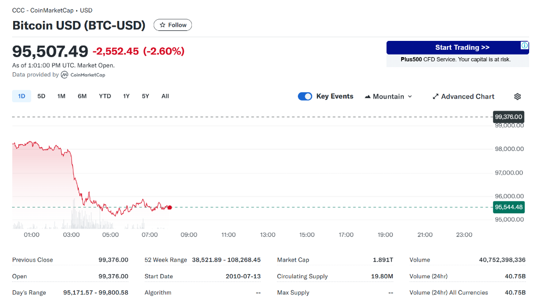
Task: Select the 1D time range tab
Action: click(x=22, y=96)
